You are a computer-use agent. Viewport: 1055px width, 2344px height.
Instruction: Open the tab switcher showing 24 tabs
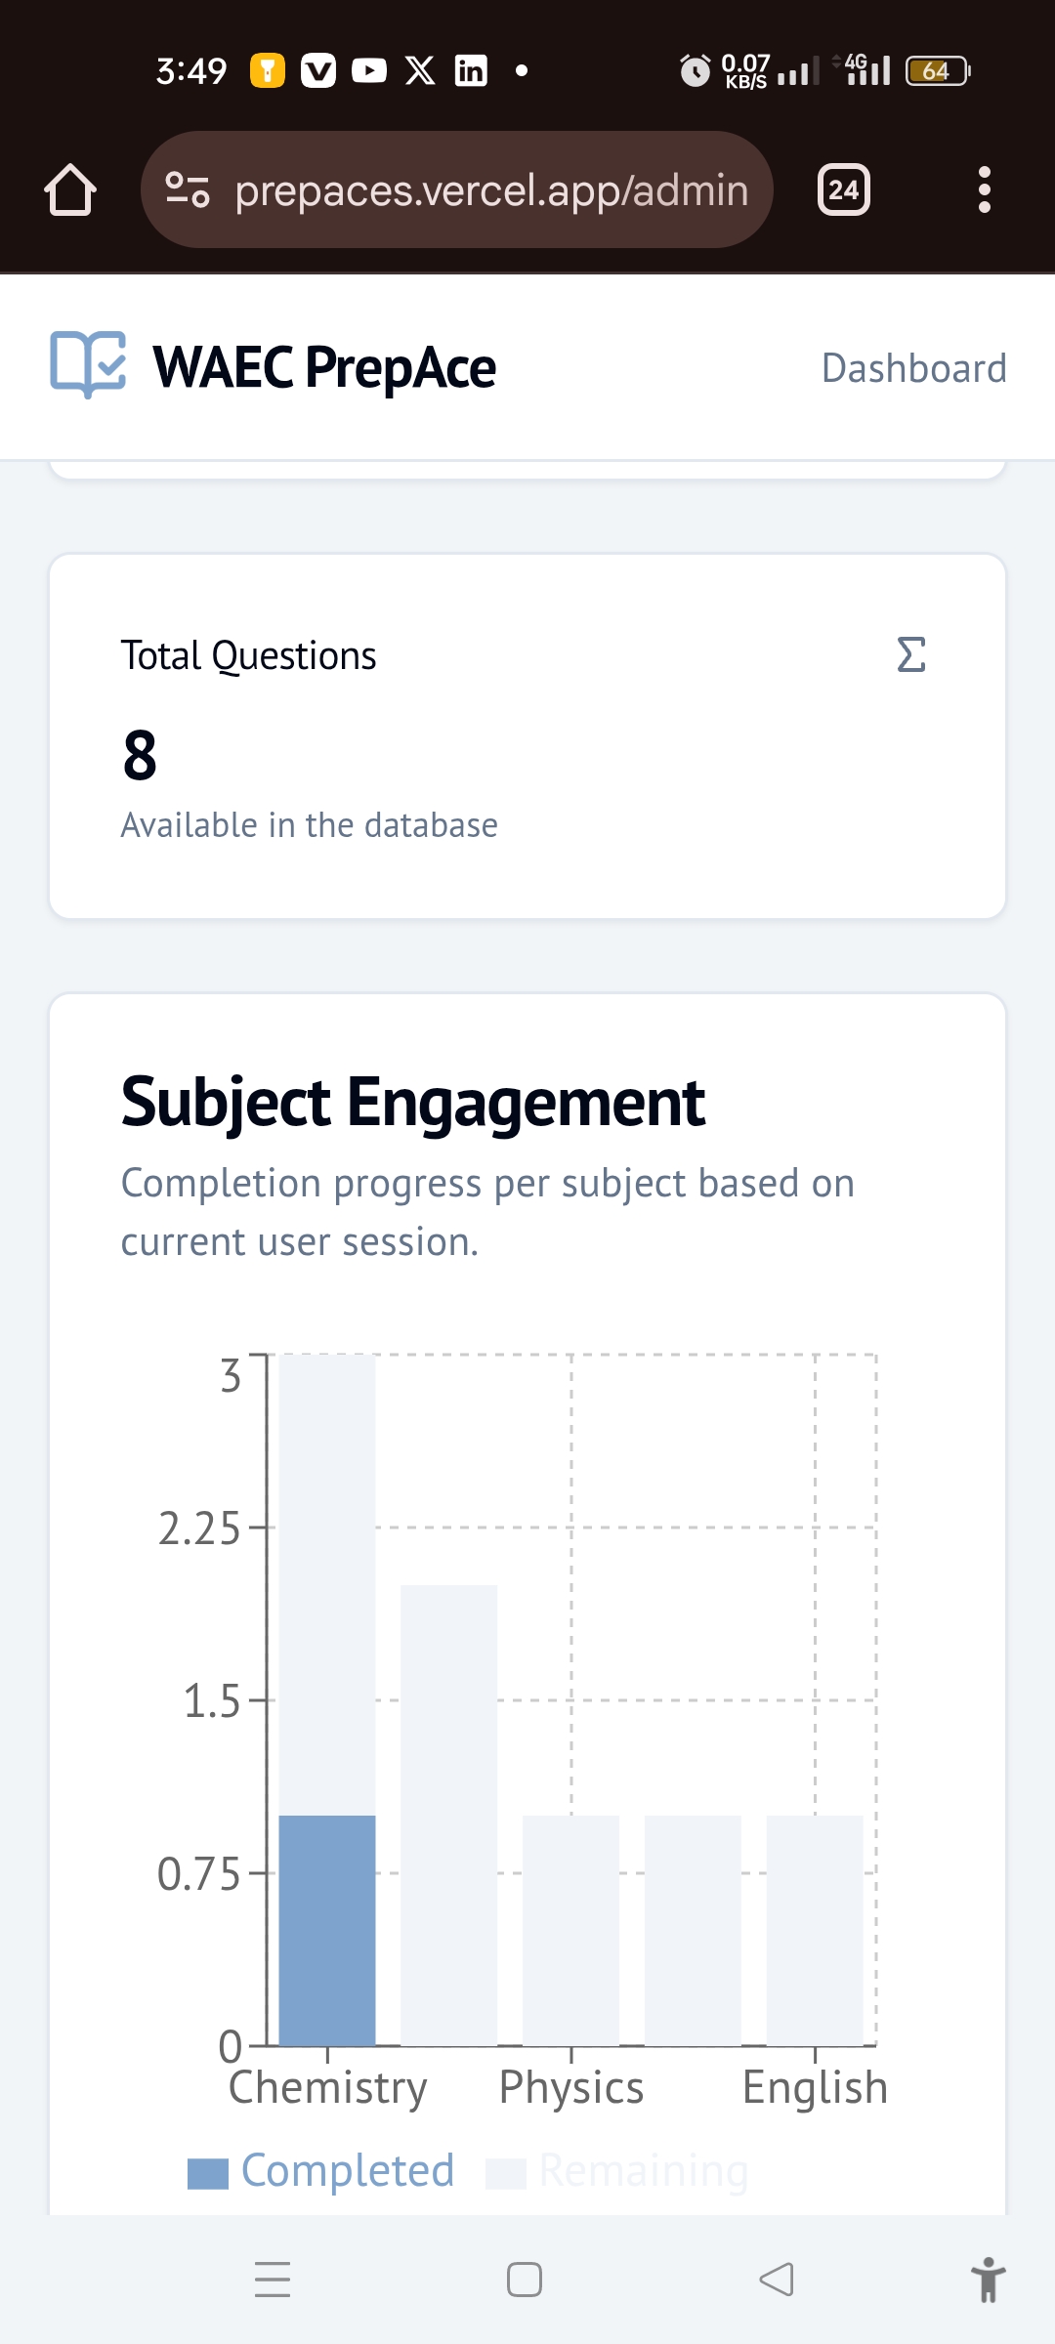[x=843, y=189]
